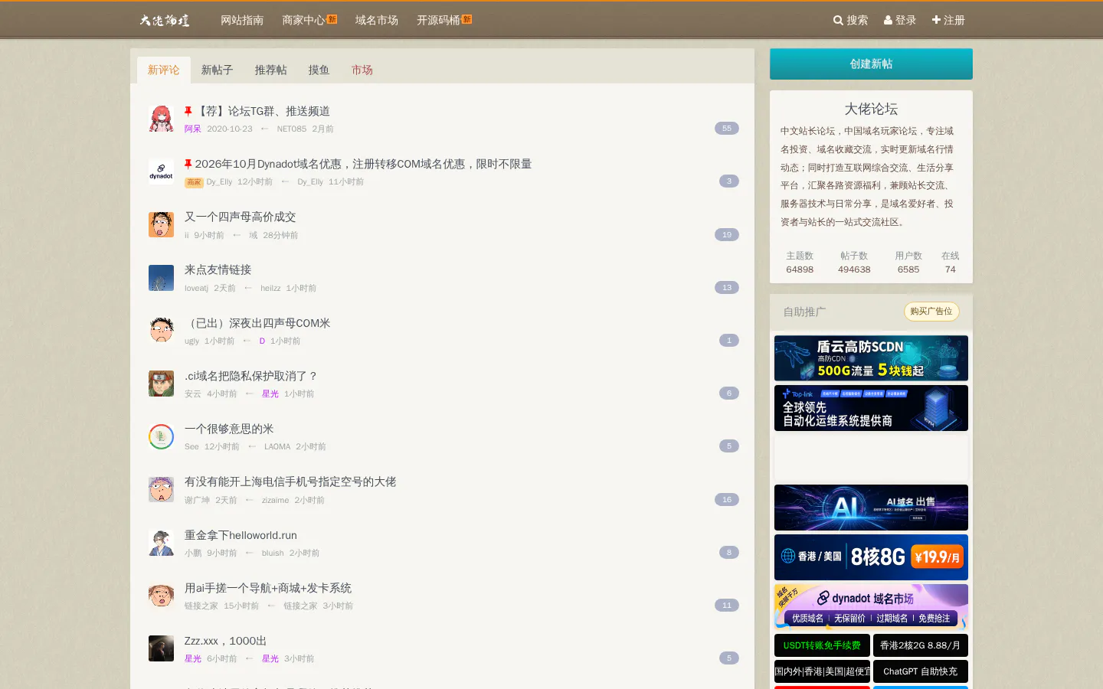Viewport: 1103px width, 689px height.
Task: Switch to the 摸鱼 tab
Action: 319,70
